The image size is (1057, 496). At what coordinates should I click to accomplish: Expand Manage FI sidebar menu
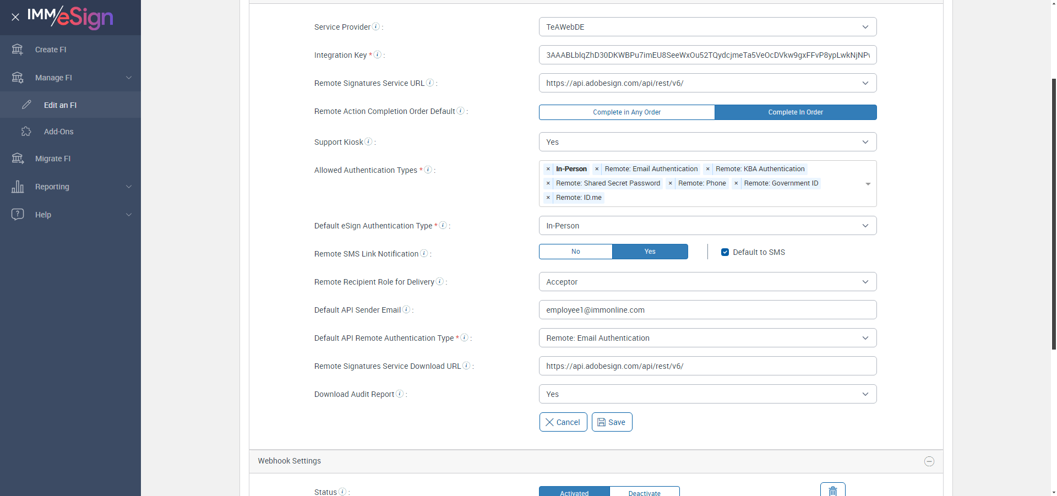tap(70, 78)
